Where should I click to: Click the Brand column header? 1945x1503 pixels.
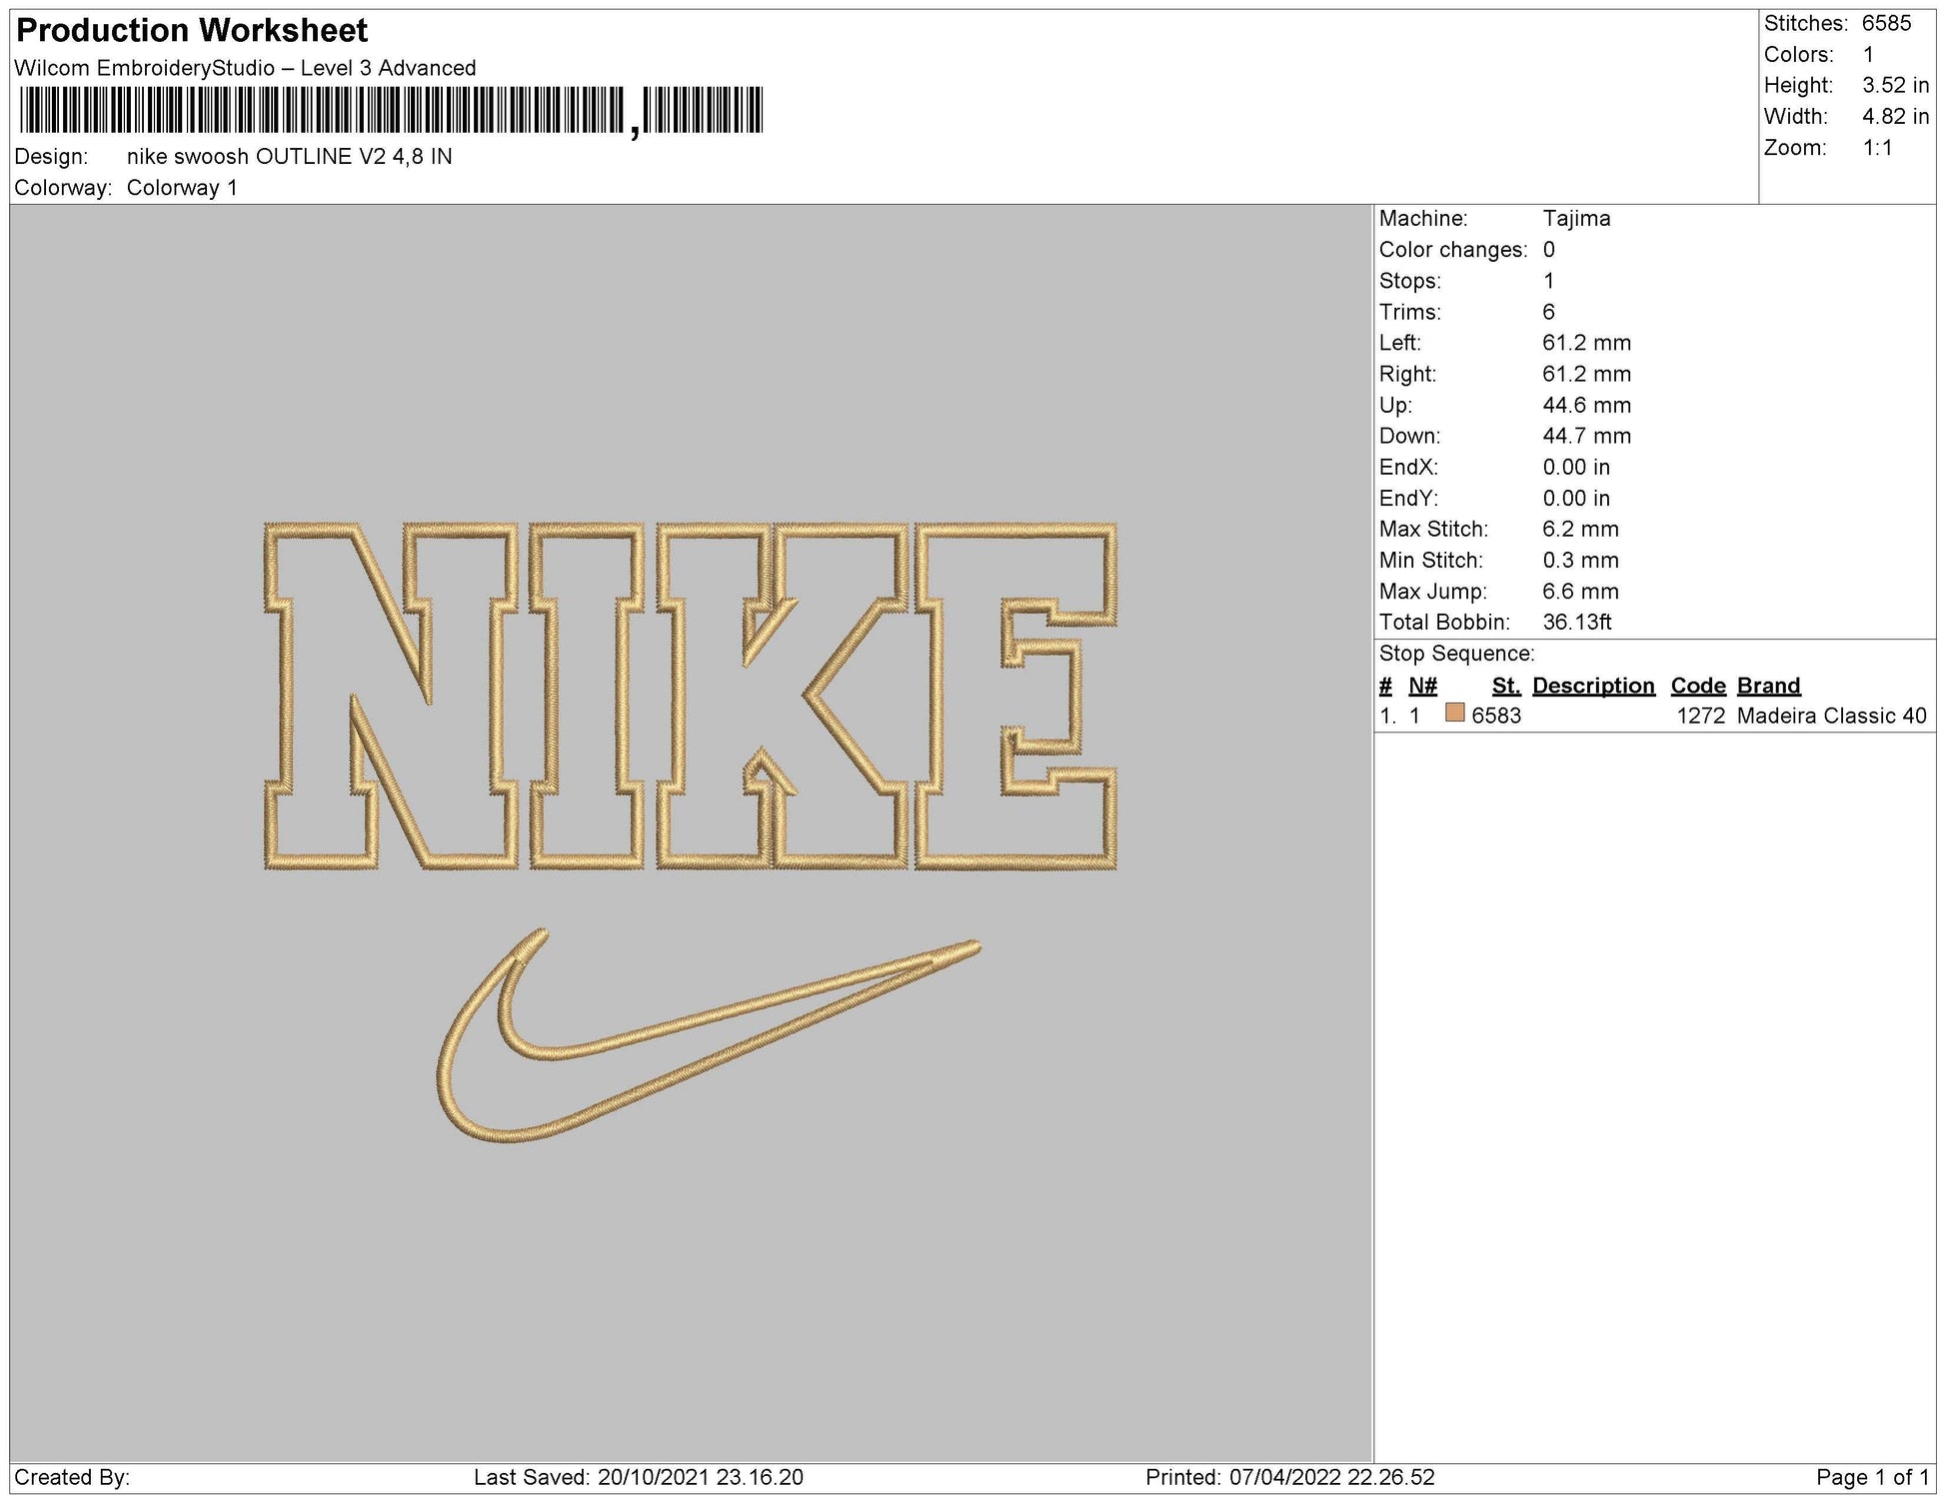point(1768,686)
